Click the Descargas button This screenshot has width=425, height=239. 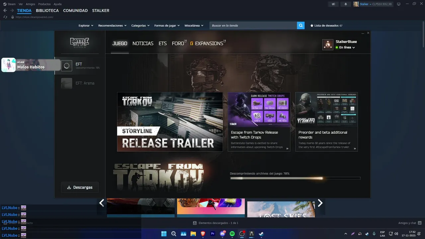coord(80,187)
